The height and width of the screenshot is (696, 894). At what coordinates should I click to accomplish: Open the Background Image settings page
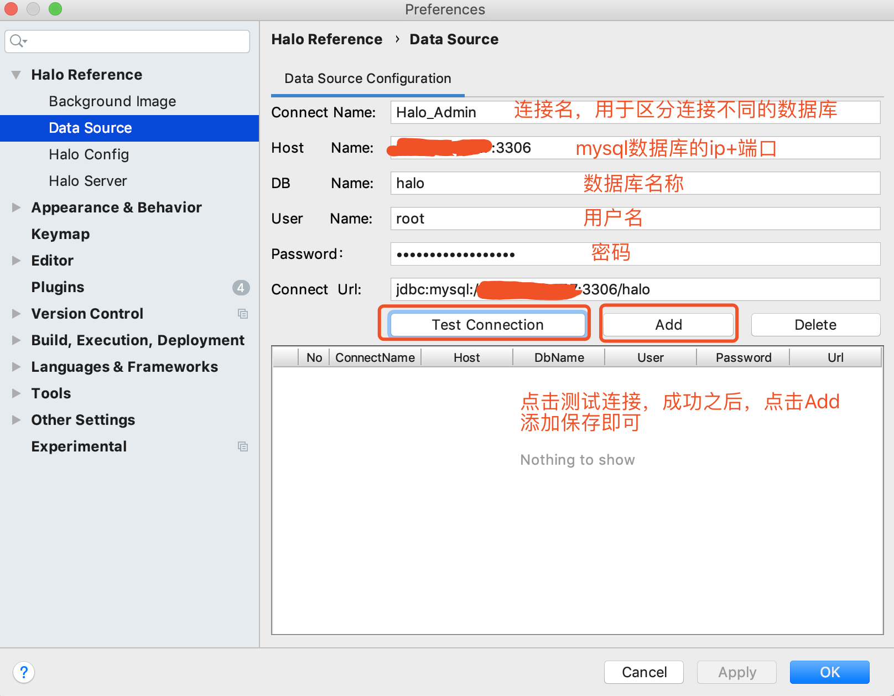click(x=112, y=101)
